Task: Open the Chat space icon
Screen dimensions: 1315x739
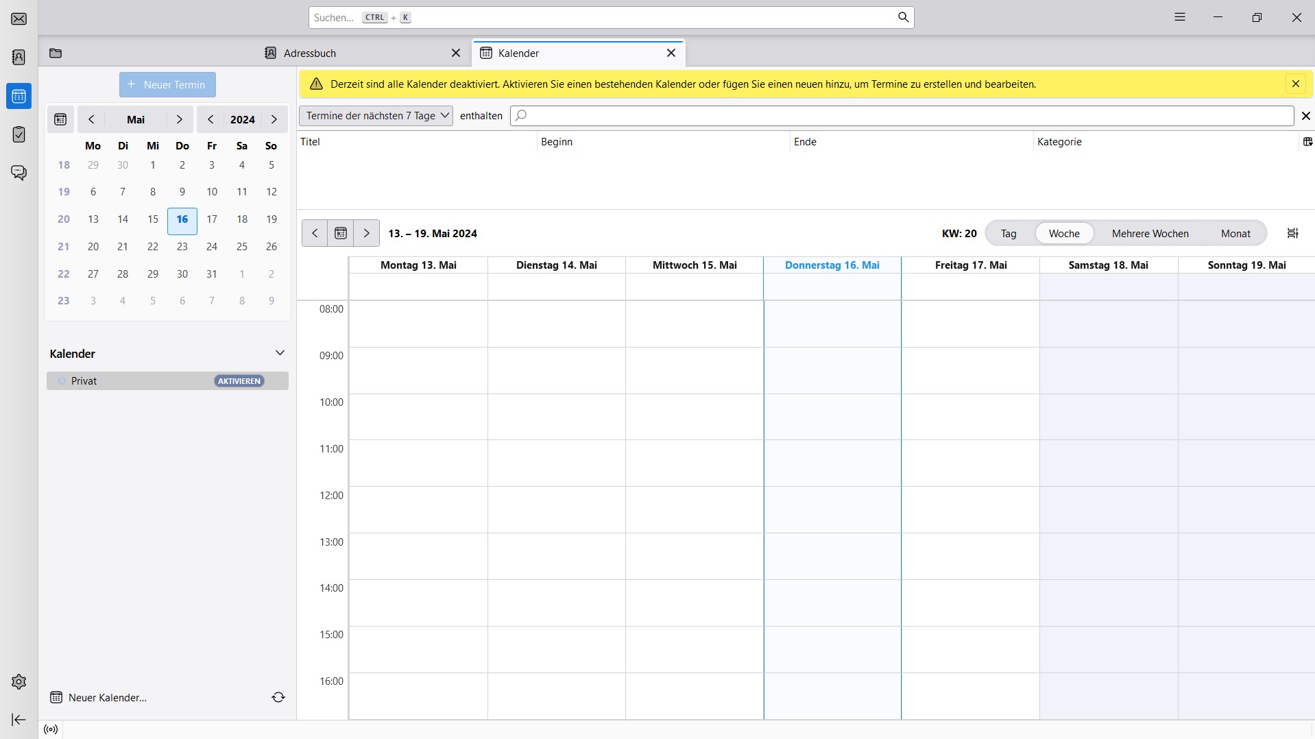Action: point(19,173)
